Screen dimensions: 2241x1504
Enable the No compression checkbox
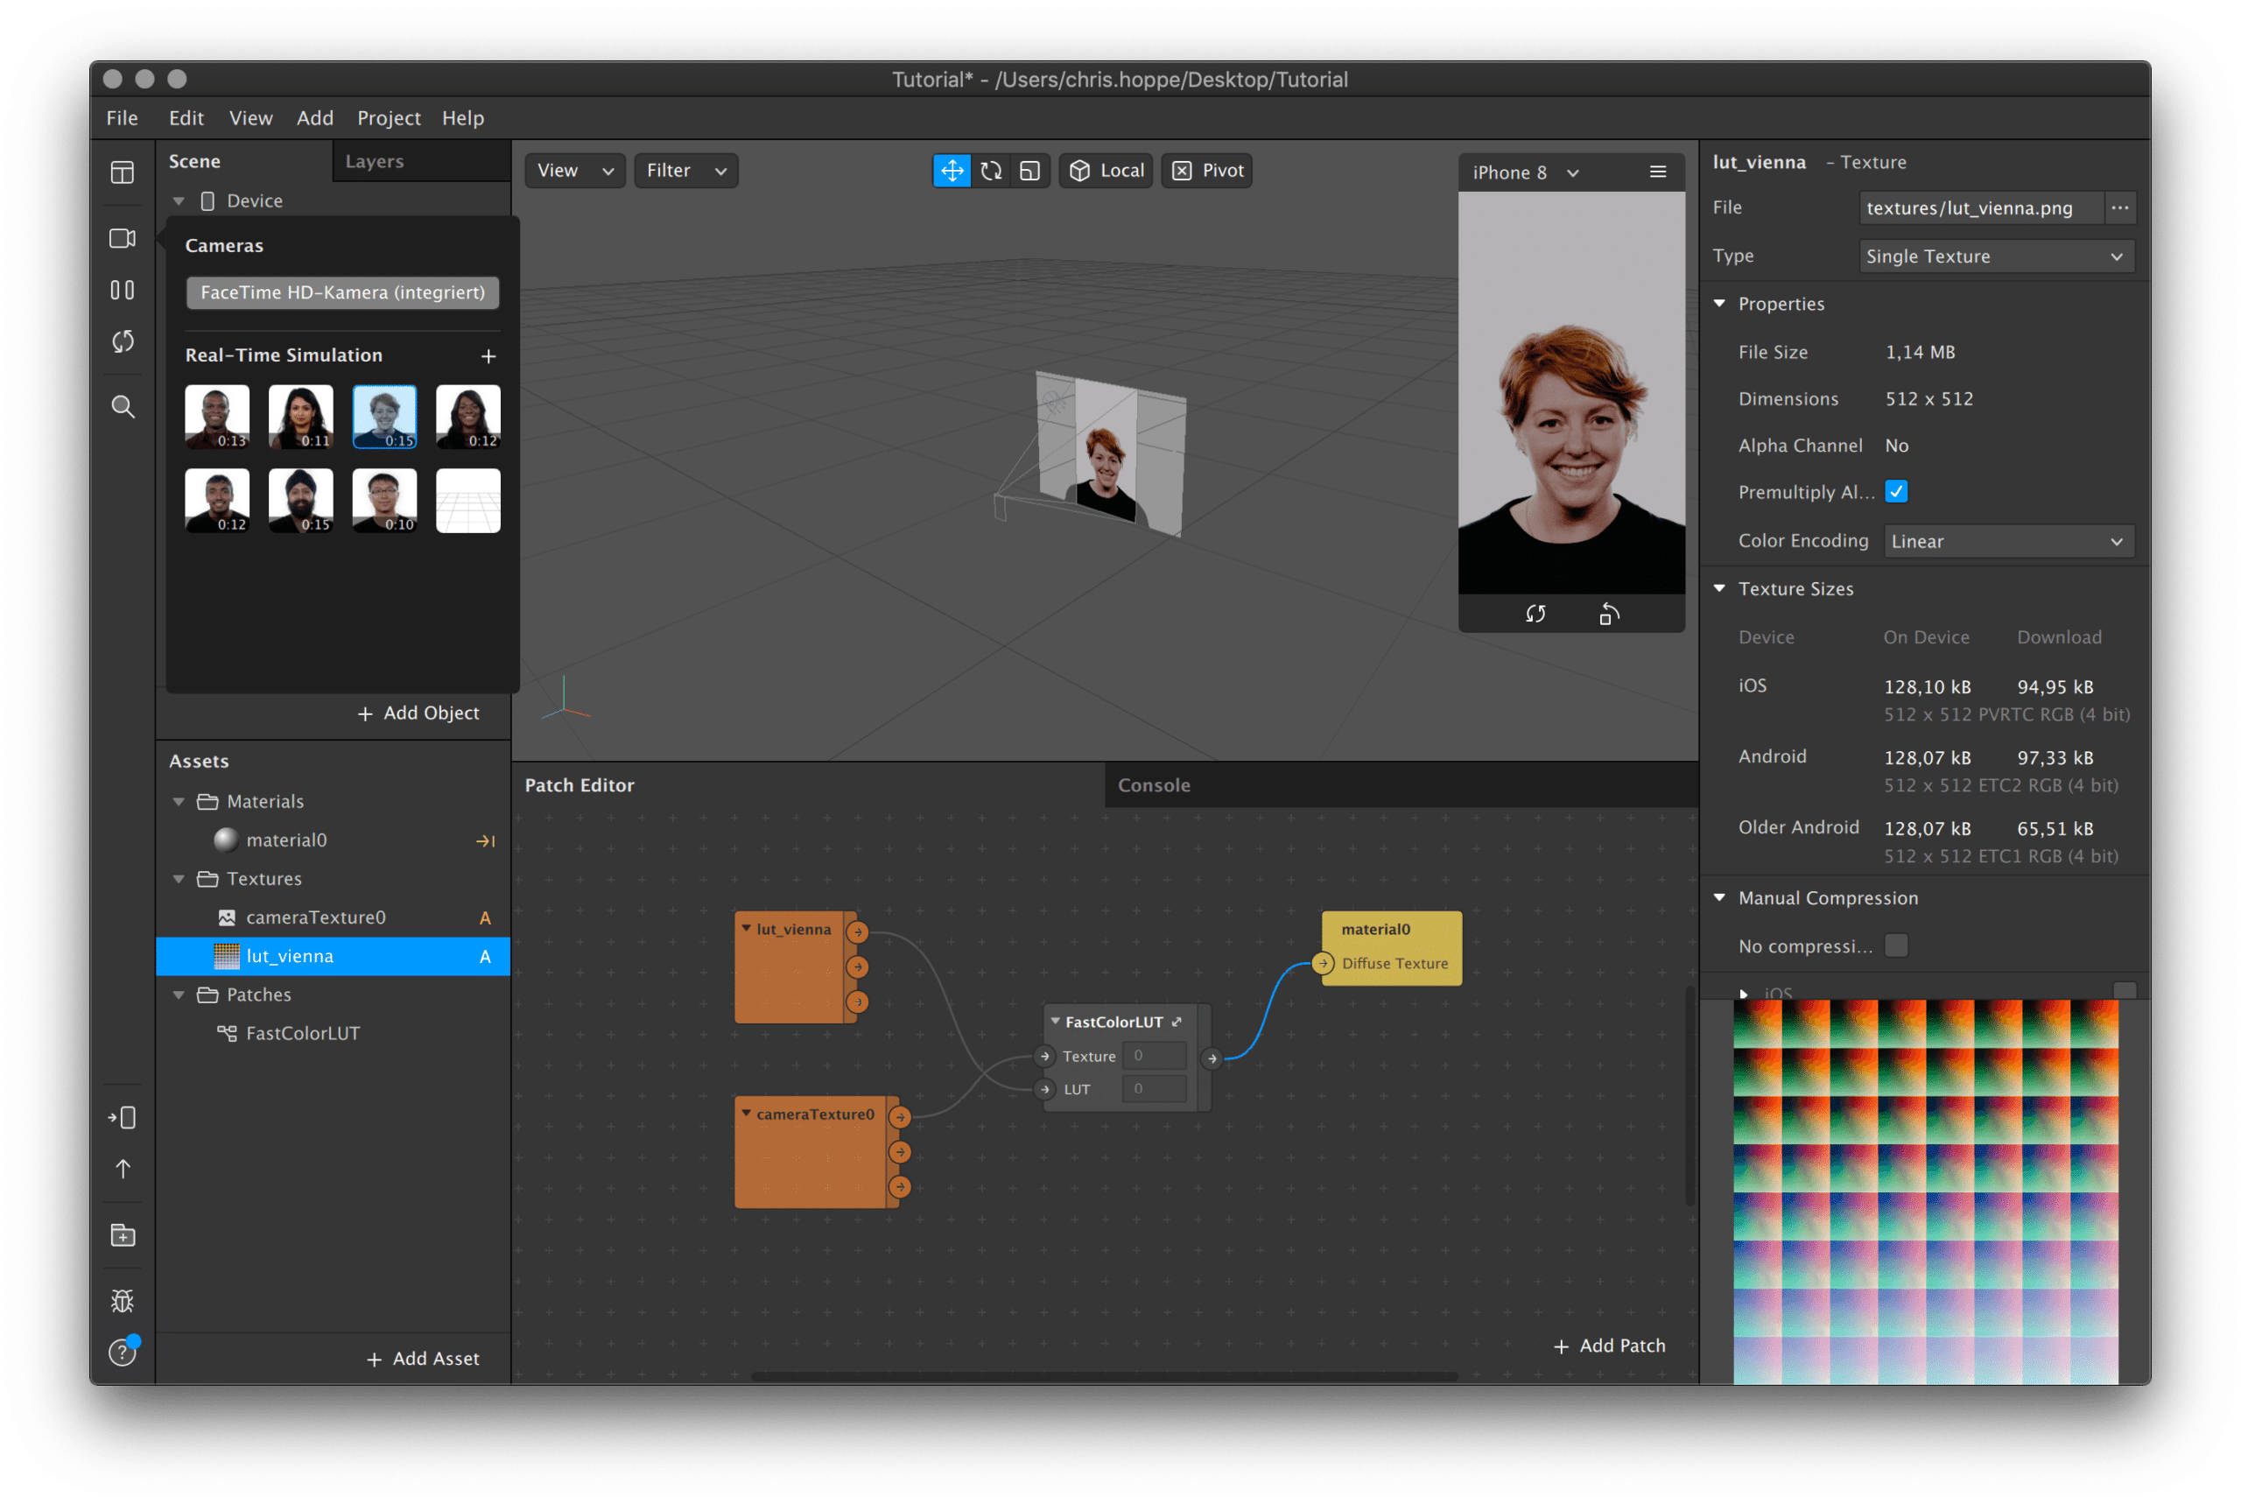(x=1895, y=945)
